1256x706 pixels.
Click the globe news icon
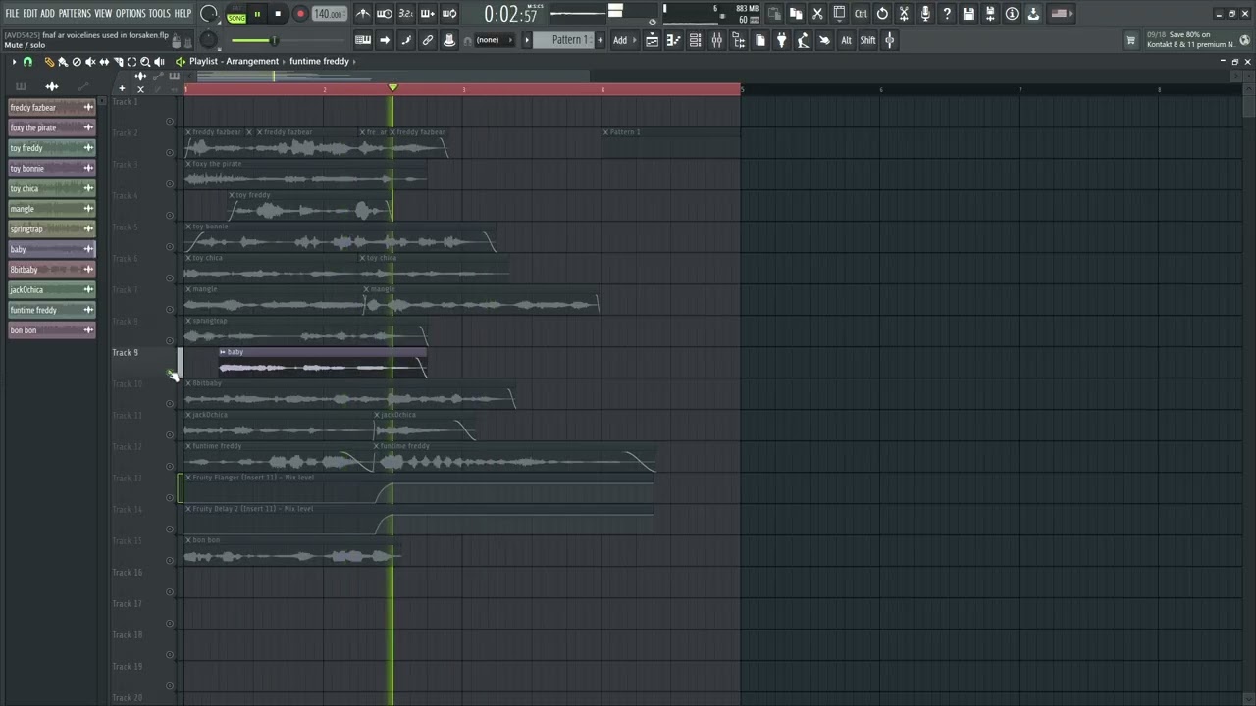pos(1244,40)
